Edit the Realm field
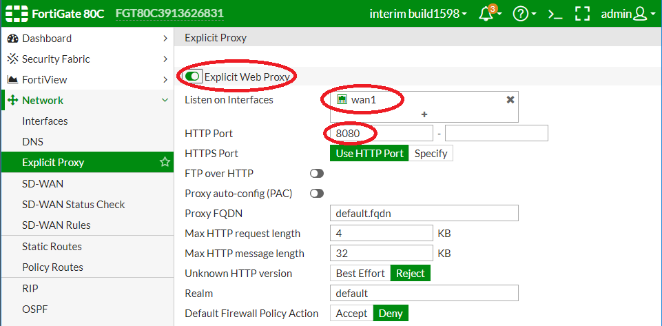The height and width of the screenshot is (326, 662). coord(424,293)
